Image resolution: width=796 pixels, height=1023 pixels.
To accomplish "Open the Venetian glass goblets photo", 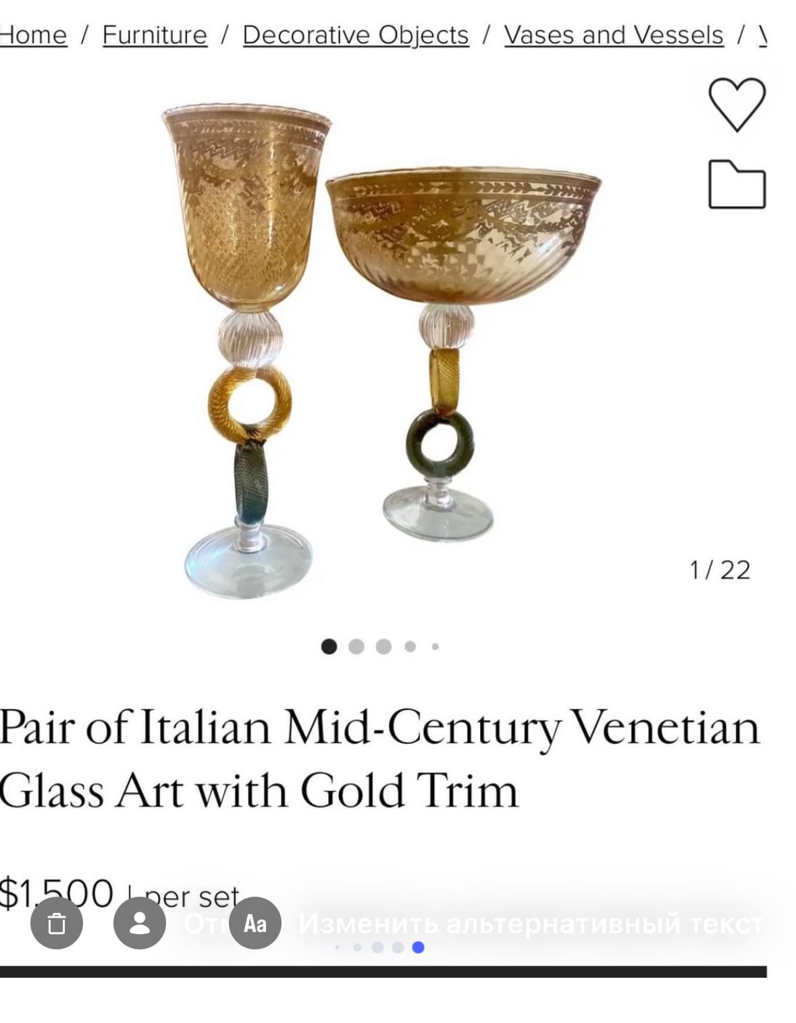I will coord(381,350).
